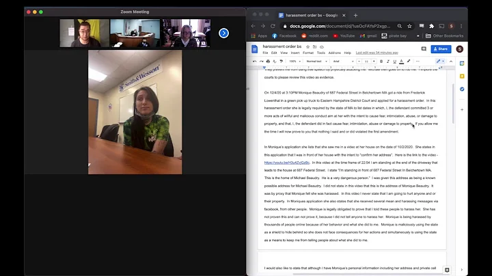Print the document using printer icon
The width and height of the screenshot is (492, 276).
click(268, 61)
